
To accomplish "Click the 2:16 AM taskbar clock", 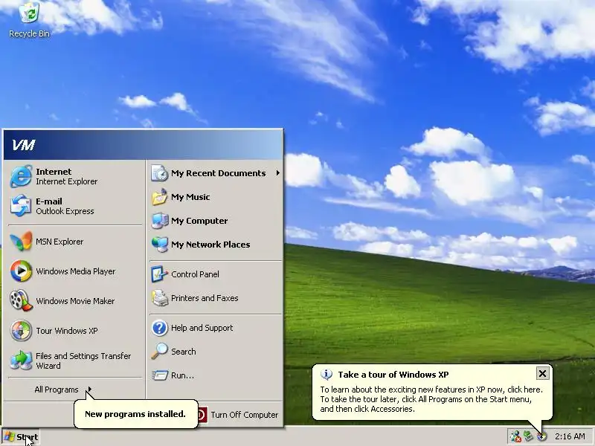I will [570, 436].
